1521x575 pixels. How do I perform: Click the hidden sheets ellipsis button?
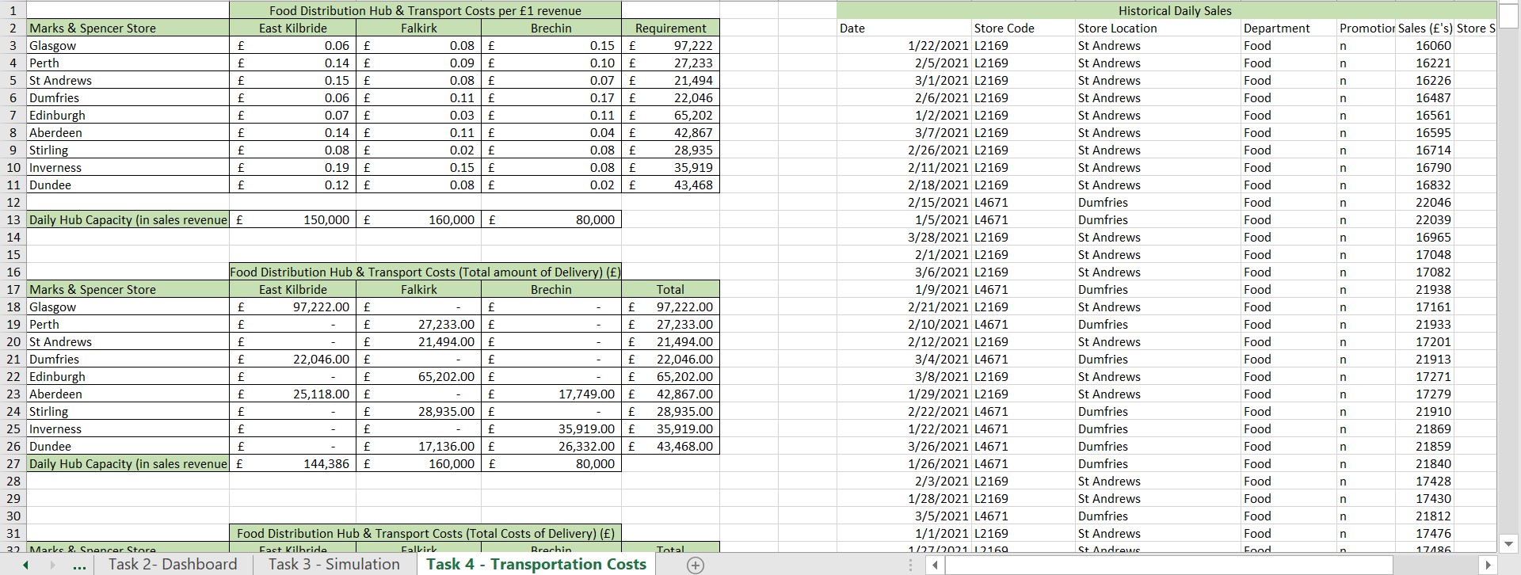[78, 565]
